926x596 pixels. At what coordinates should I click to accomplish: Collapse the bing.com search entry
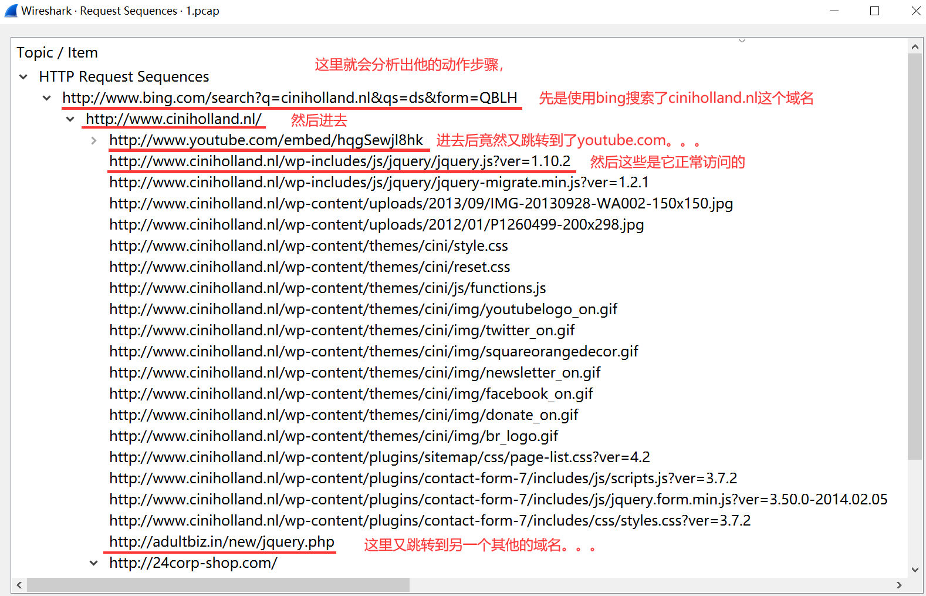pos(47,98)
